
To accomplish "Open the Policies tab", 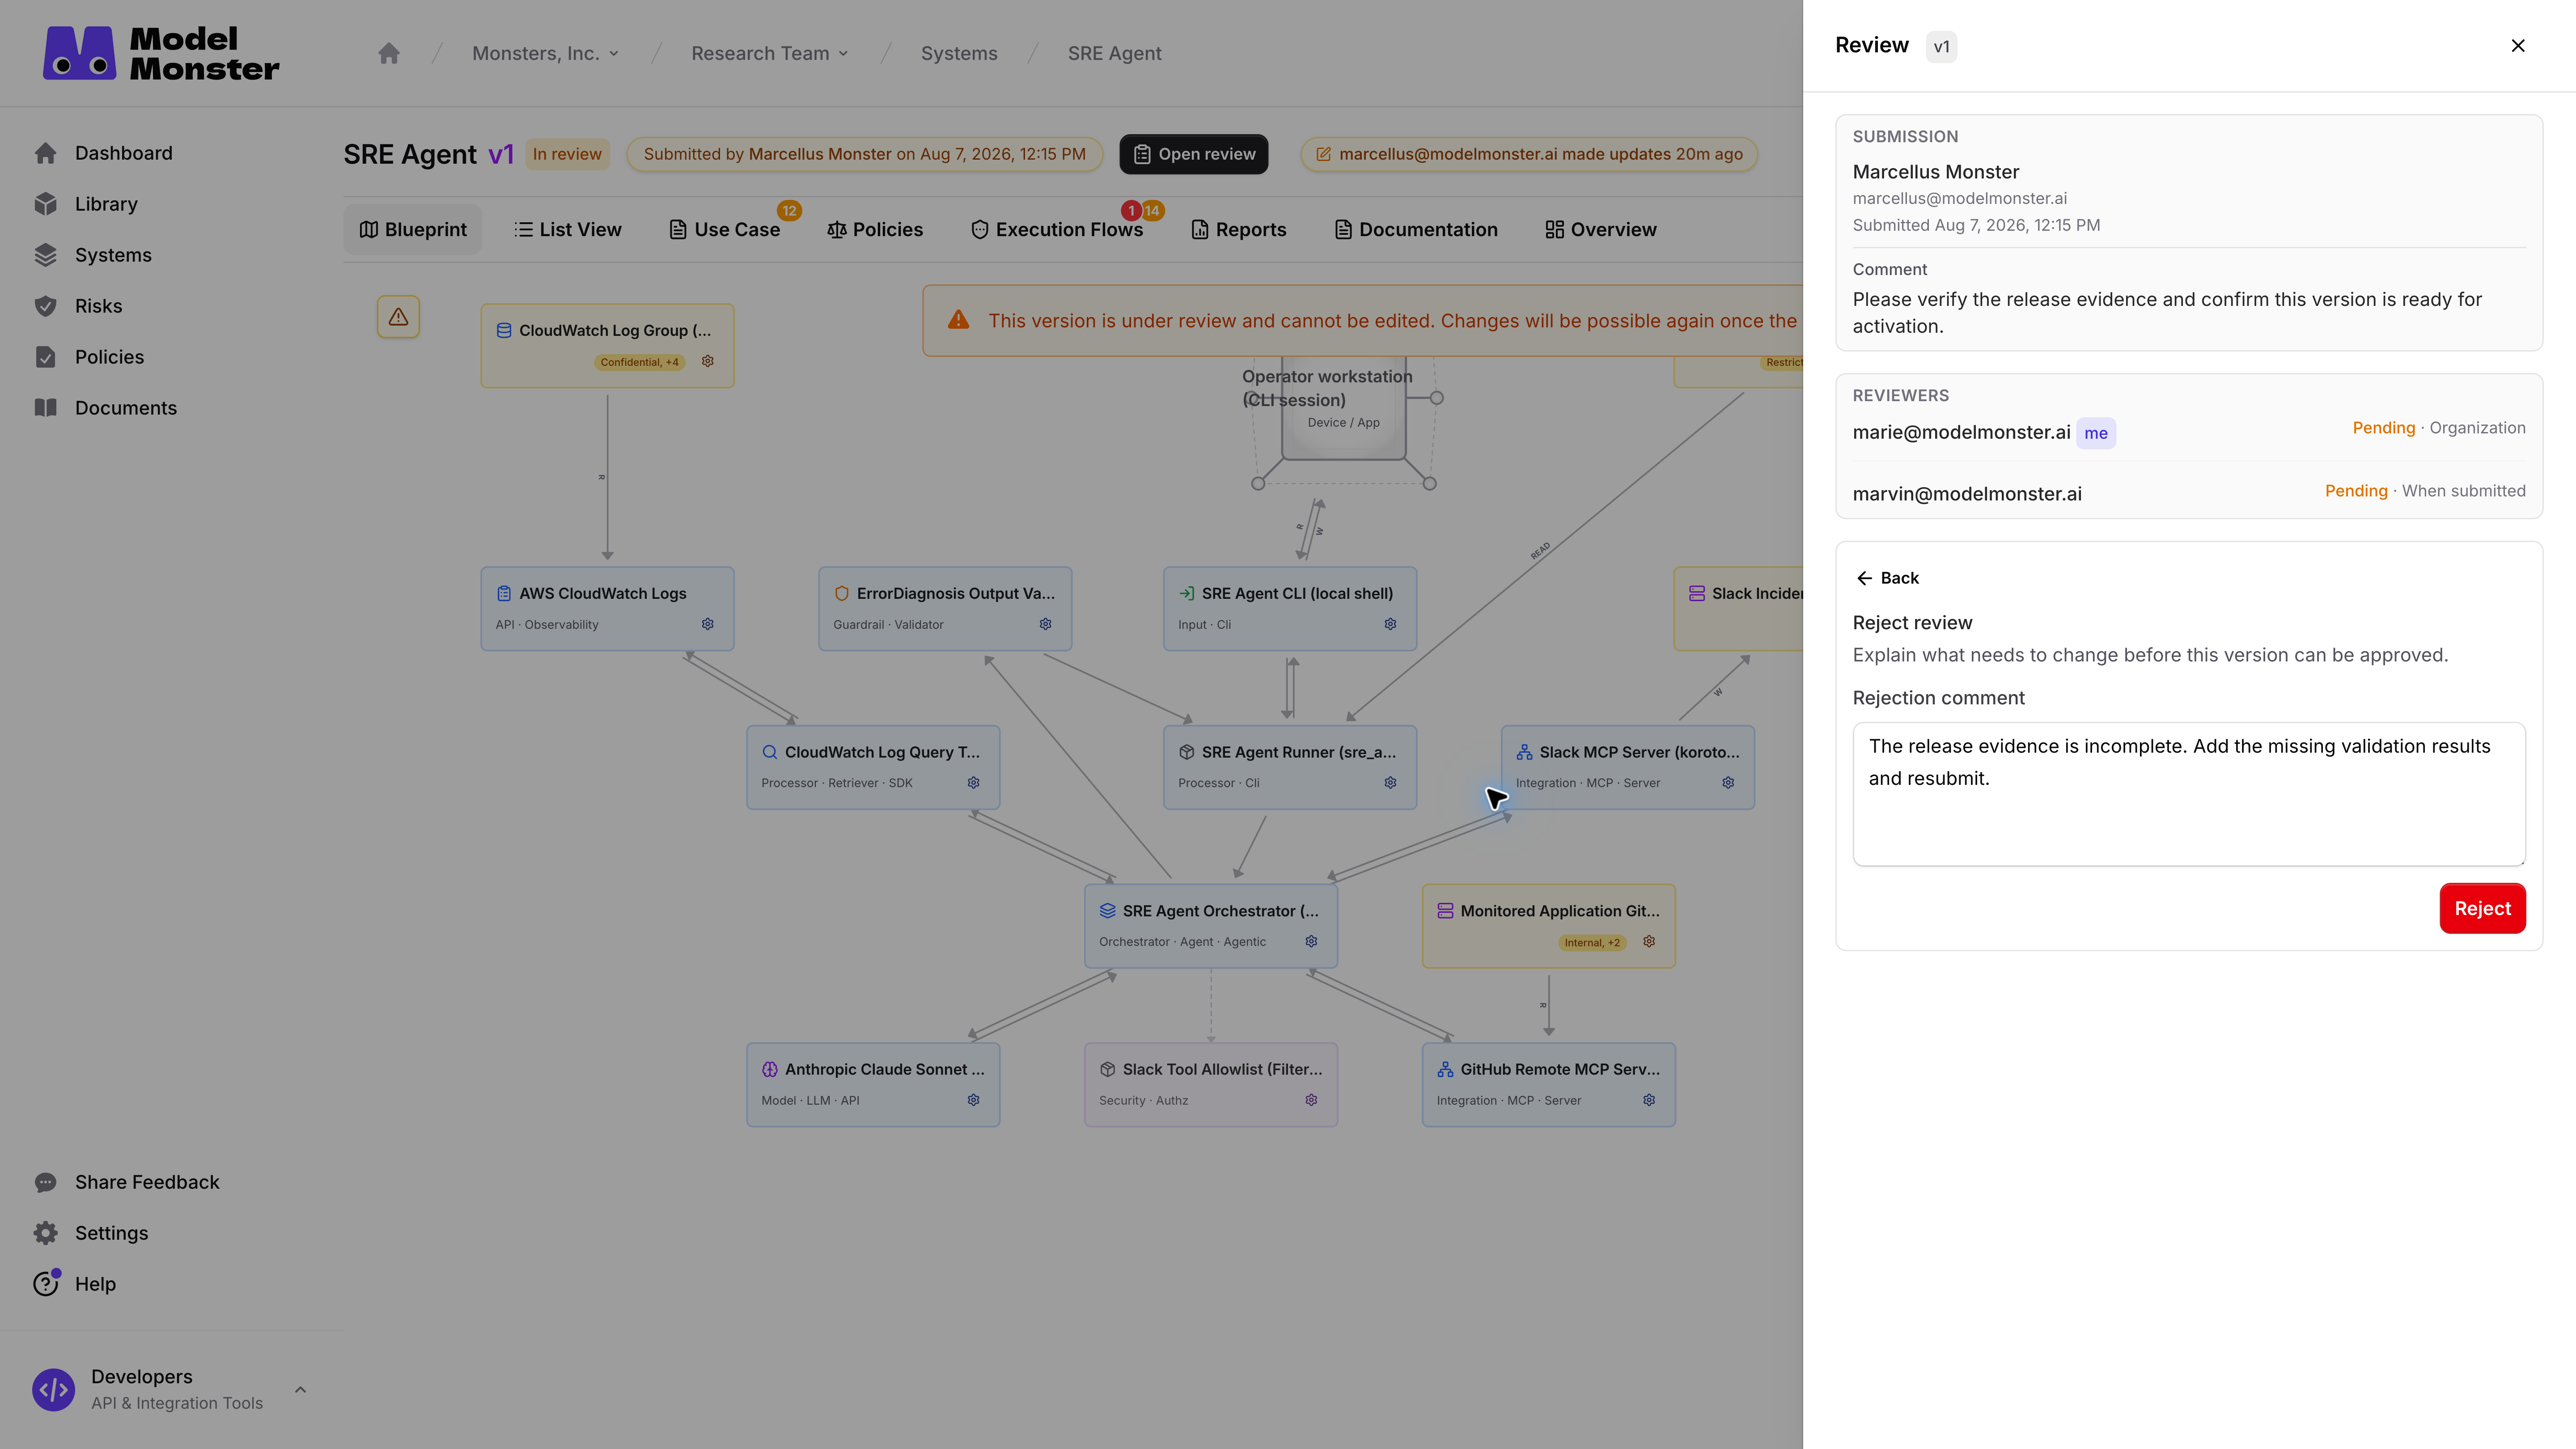I will [x=875, y=229].
